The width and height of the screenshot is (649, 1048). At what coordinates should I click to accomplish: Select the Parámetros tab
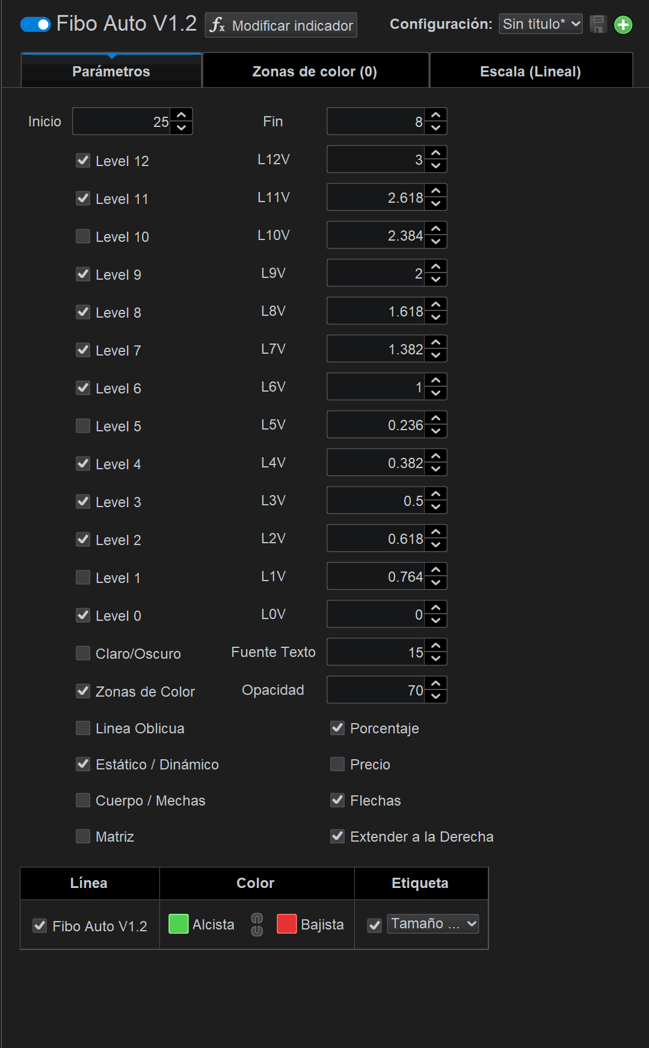point(111,72)
